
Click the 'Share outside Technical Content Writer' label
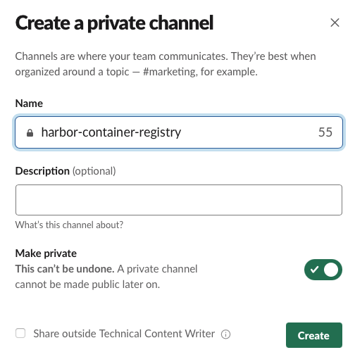[124, 334]
